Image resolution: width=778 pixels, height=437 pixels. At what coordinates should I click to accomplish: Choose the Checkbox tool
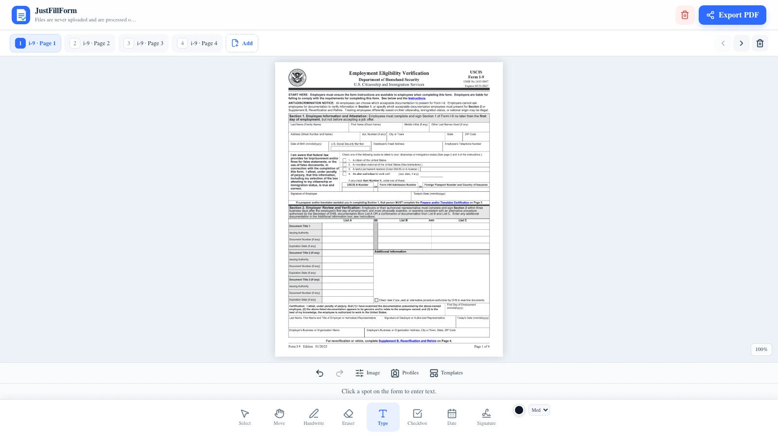pos(417,417)
